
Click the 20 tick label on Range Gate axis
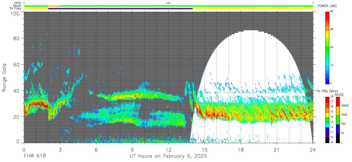click(x=16, y=117)
